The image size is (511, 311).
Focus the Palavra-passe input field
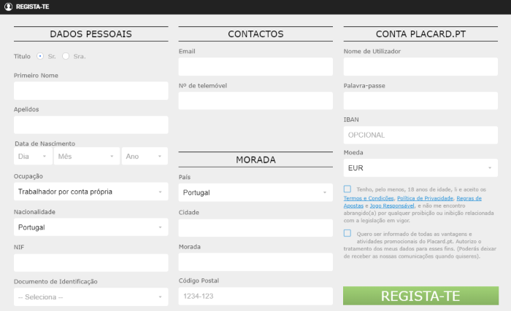(420, 101)
